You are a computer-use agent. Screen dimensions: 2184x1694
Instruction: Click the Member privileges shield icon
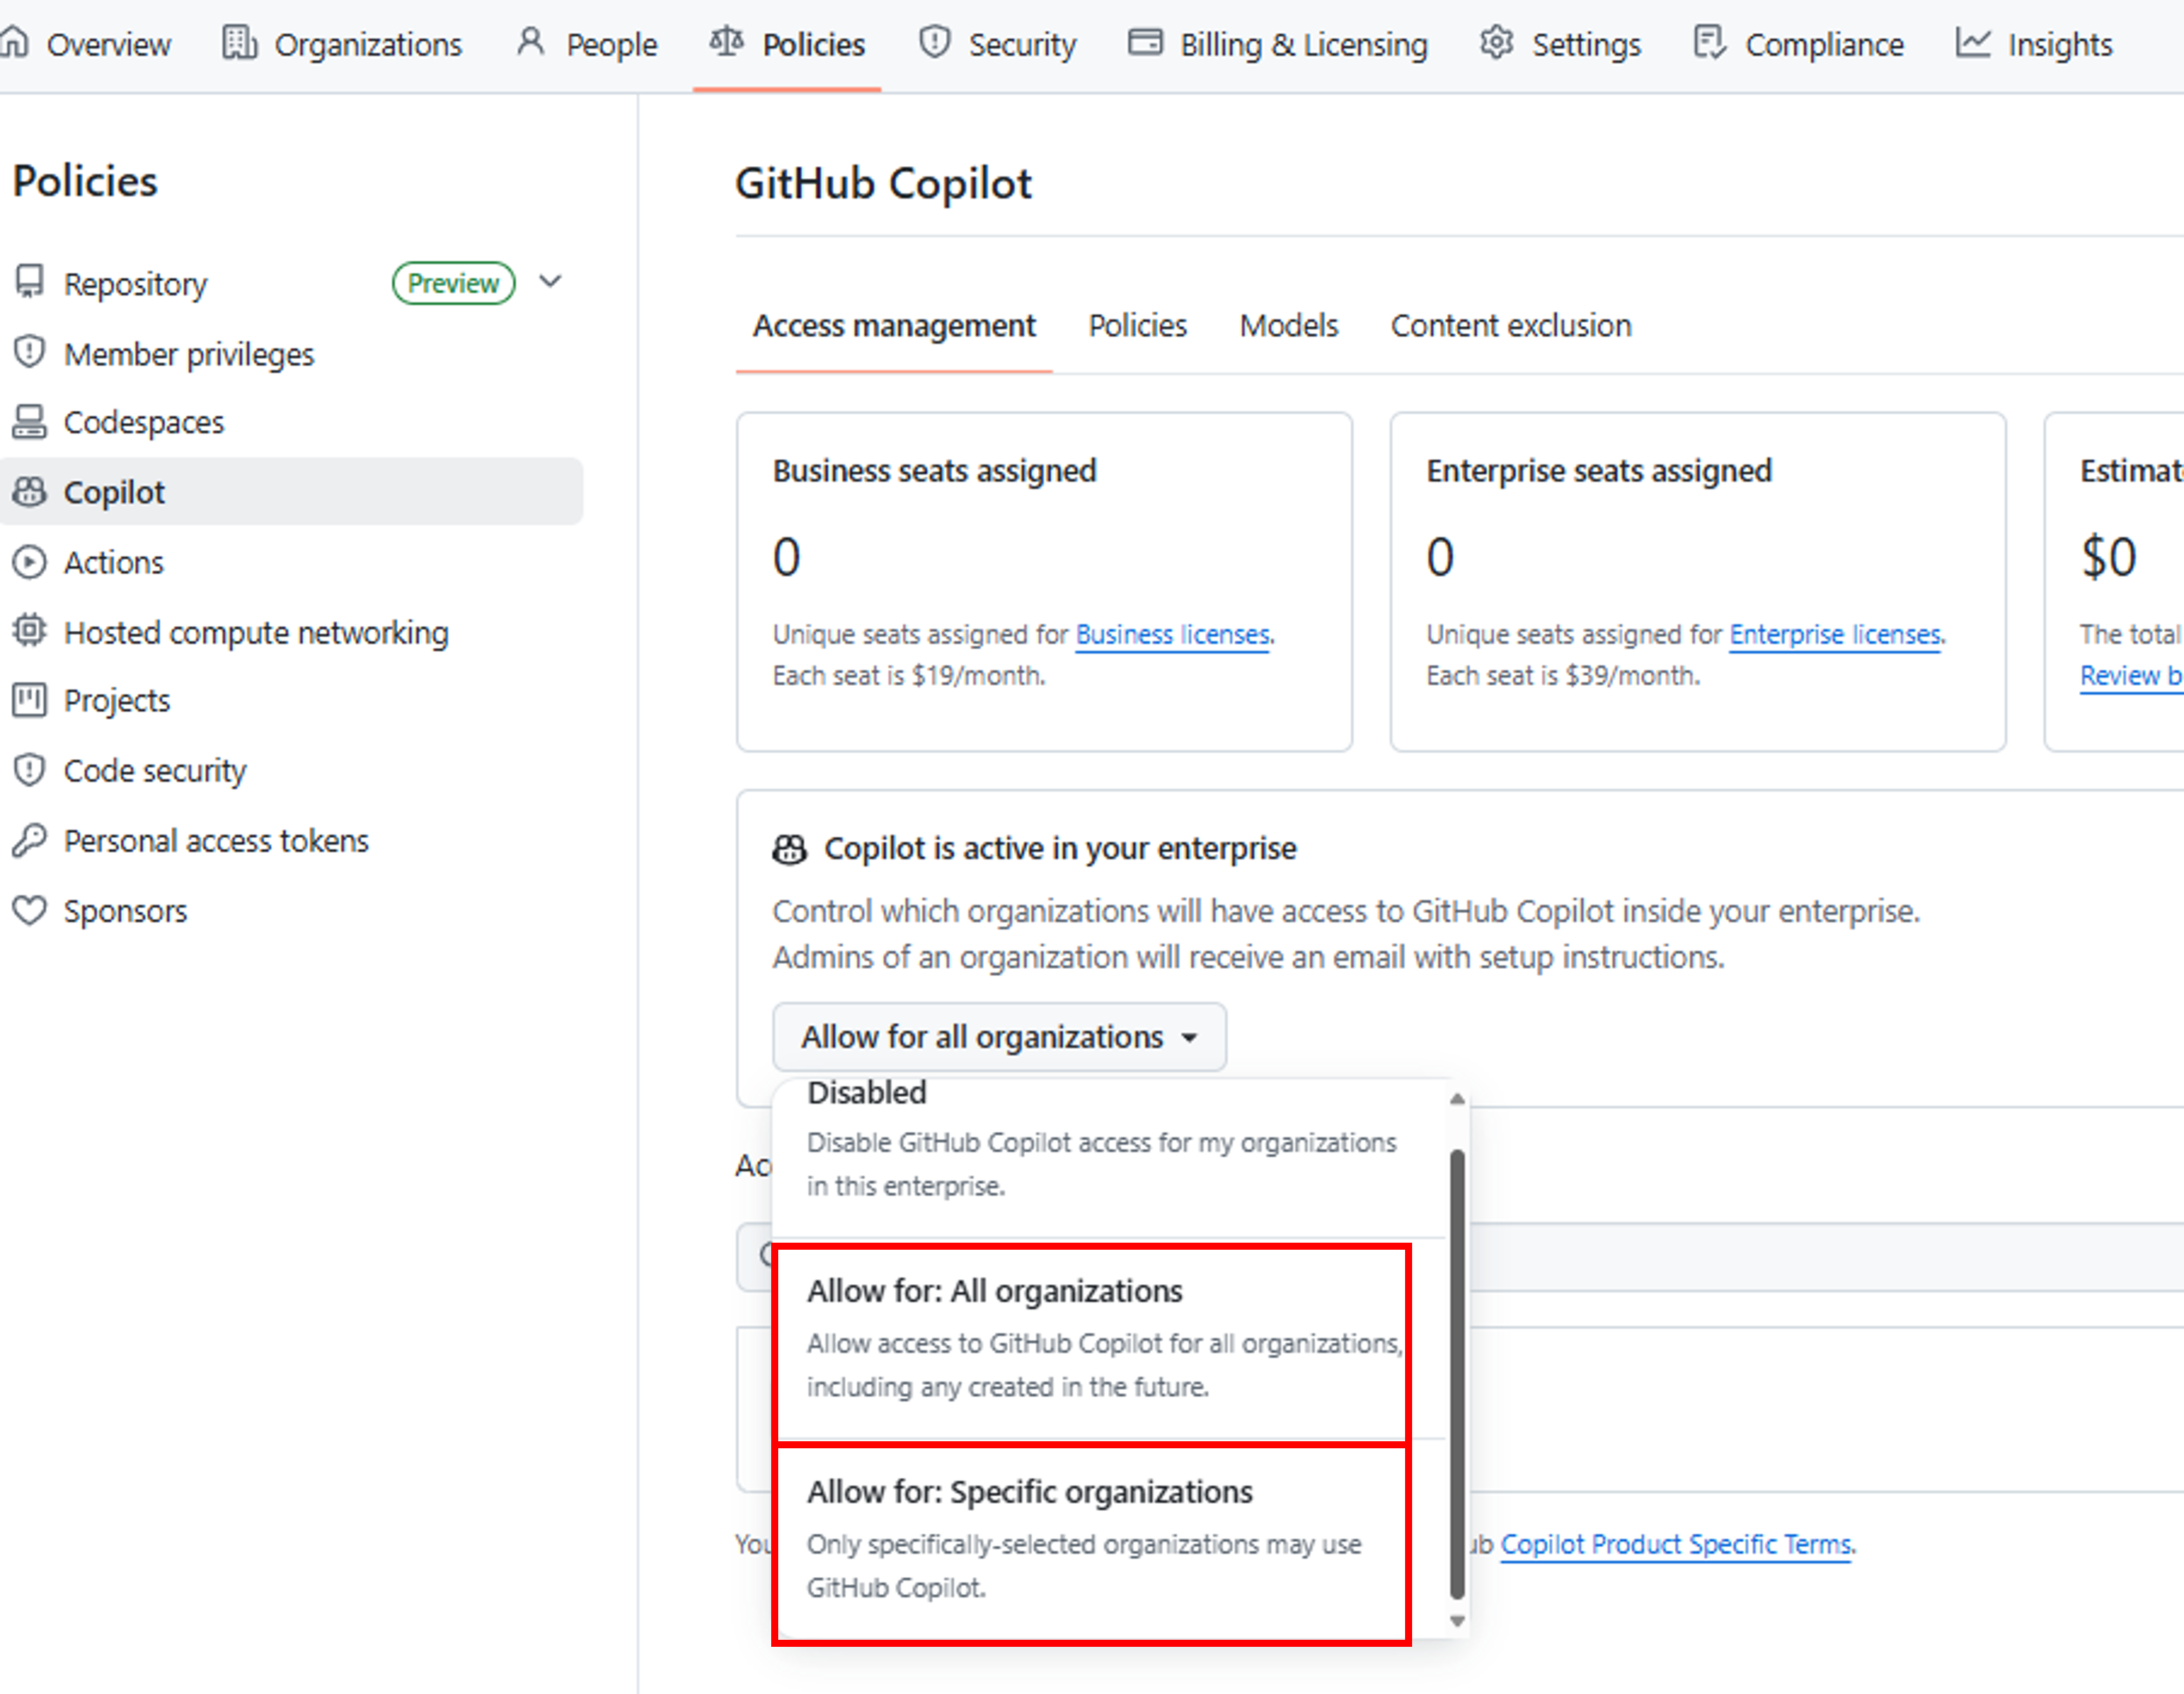(x=29, y=353)
